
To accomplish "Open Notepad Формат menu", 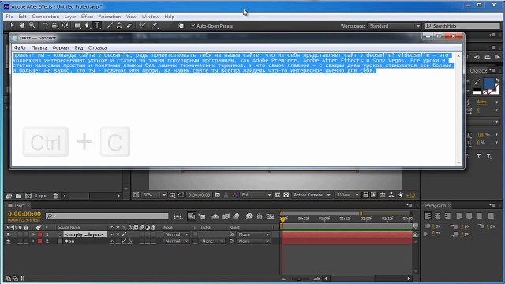I will [61, 47].
